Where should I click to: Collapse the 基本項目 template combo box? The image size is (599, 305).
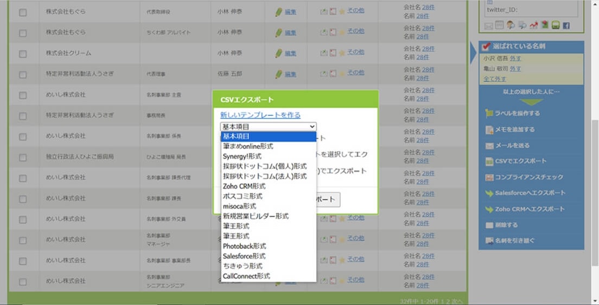(269, 126)
